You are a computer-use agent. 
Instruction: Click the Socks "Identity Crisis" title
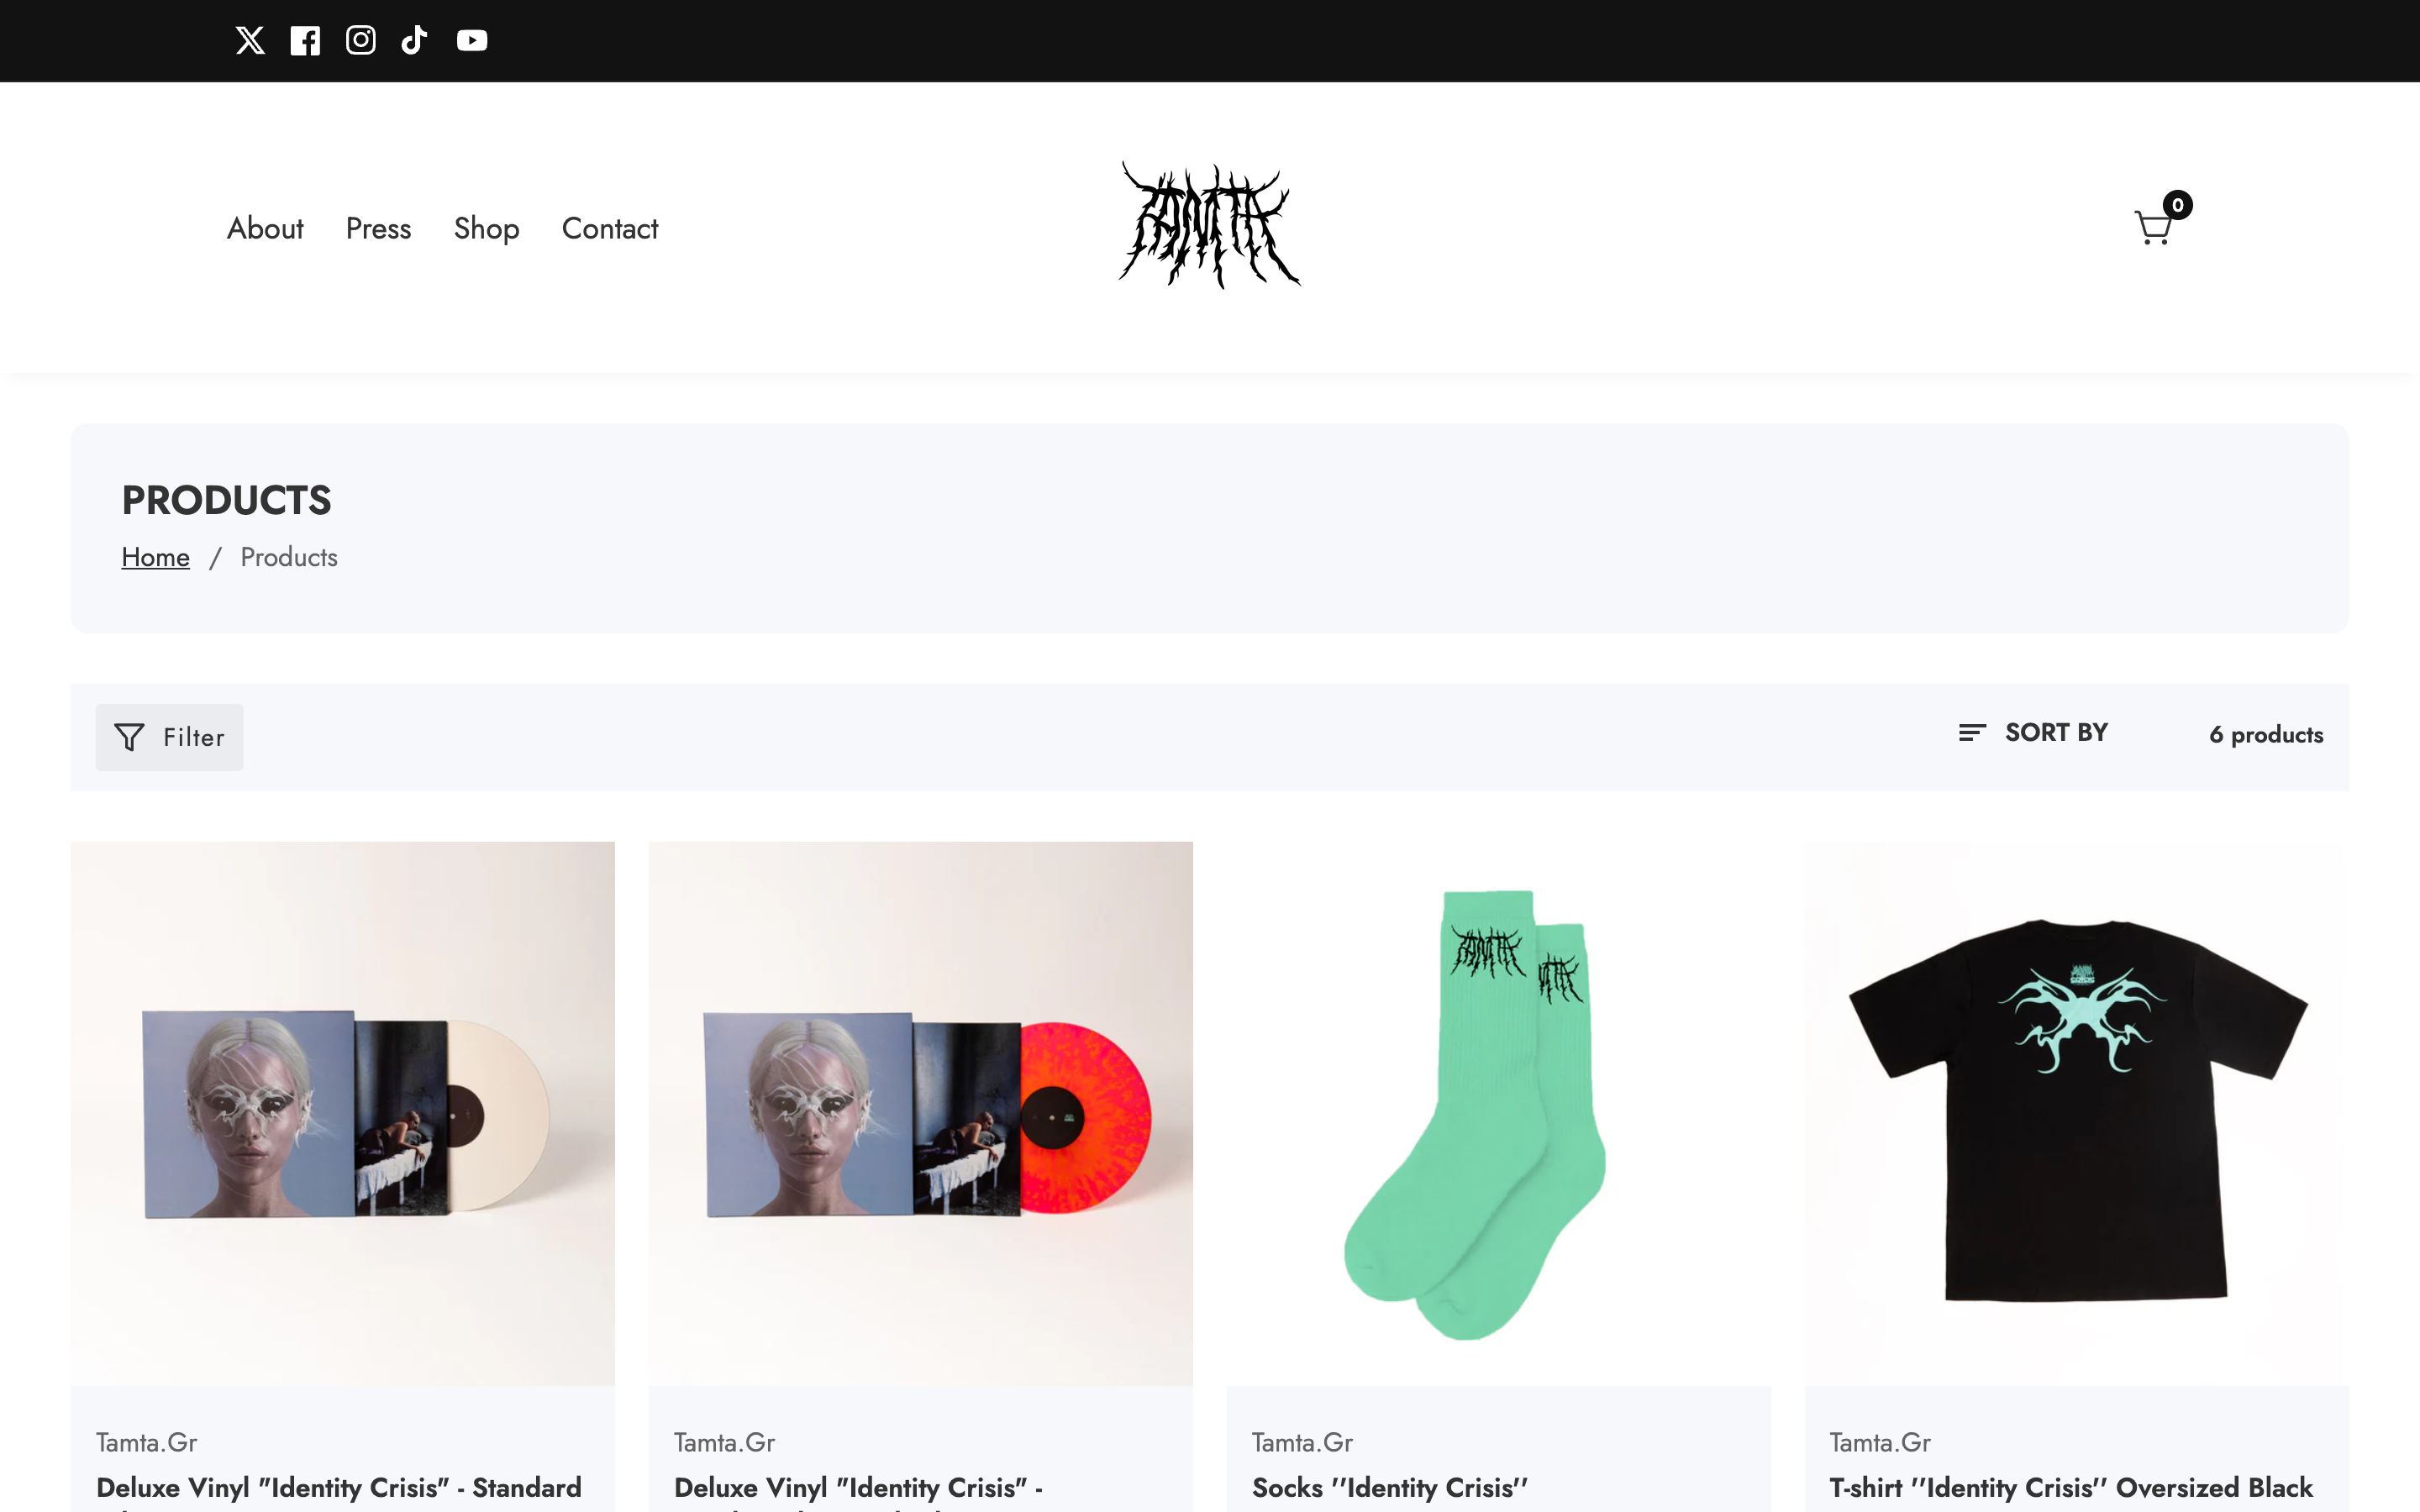[x=1390, y=1487]
